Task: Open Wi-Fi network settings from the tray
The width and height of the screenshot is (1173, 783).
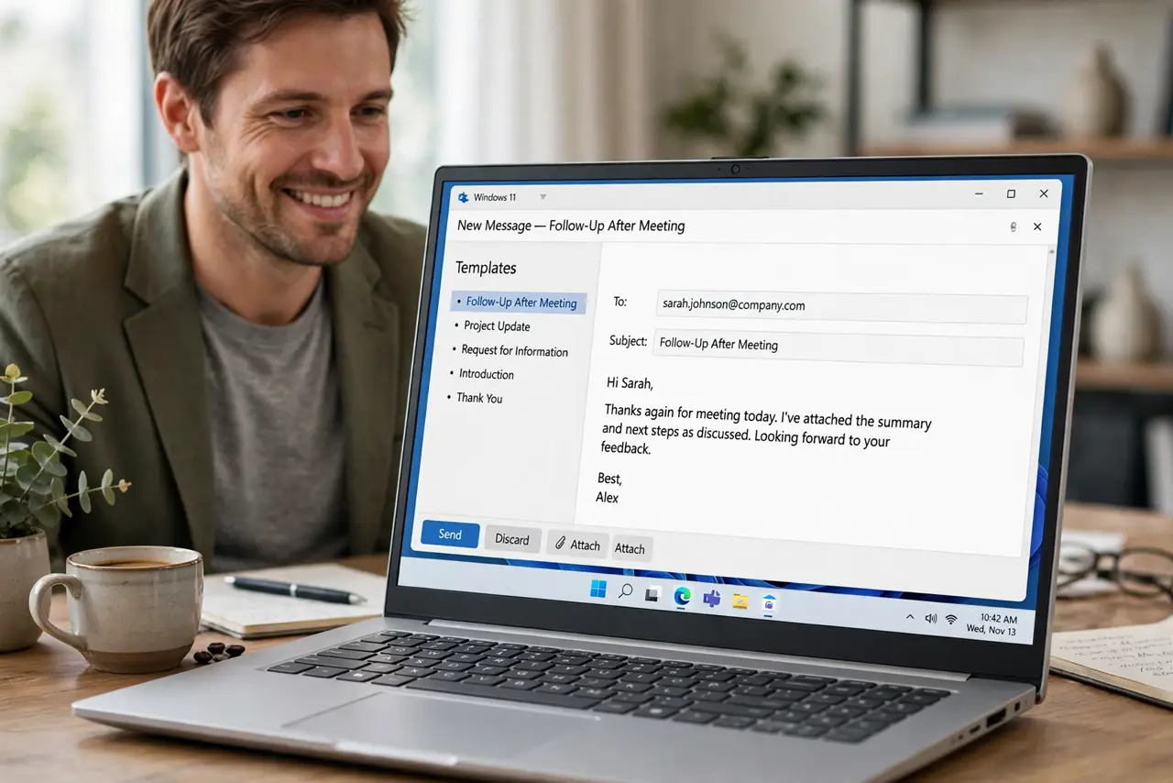Action: (x=952, y=621)
